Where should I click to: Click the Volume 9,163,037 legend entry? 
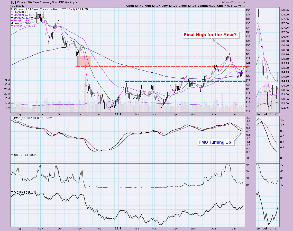(24, 23)
